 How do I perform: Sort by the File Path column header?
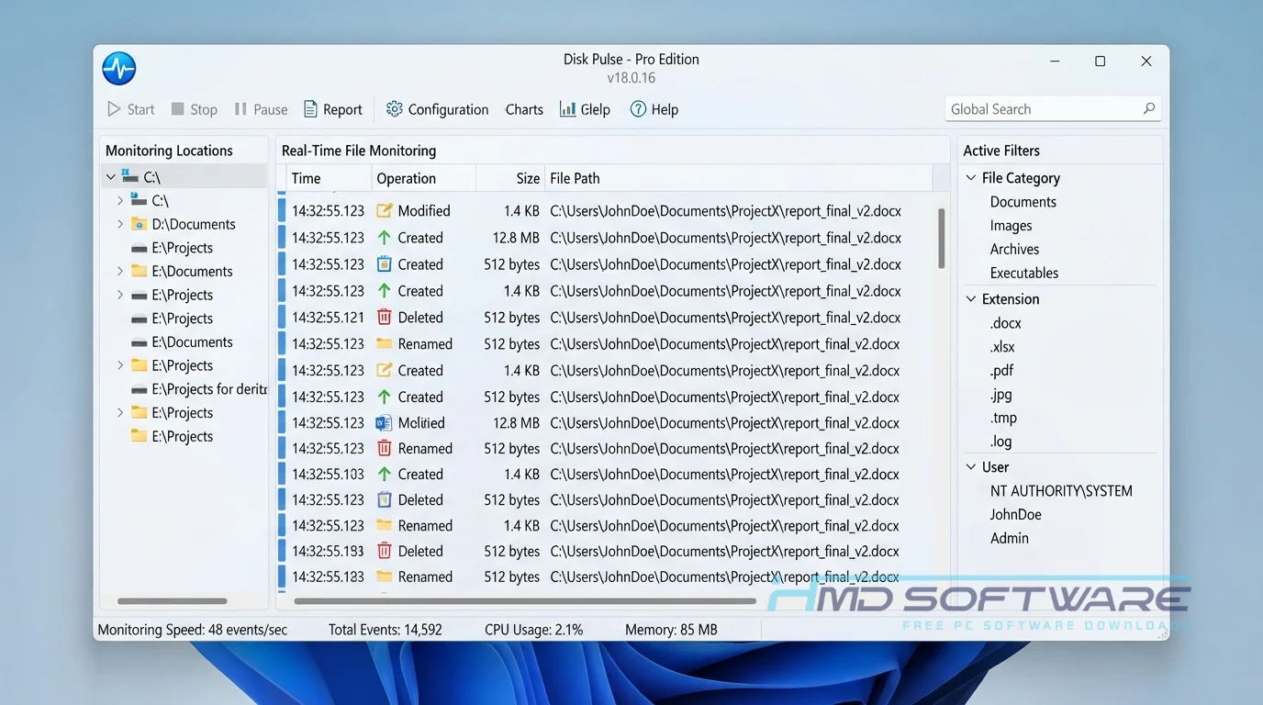739,178
